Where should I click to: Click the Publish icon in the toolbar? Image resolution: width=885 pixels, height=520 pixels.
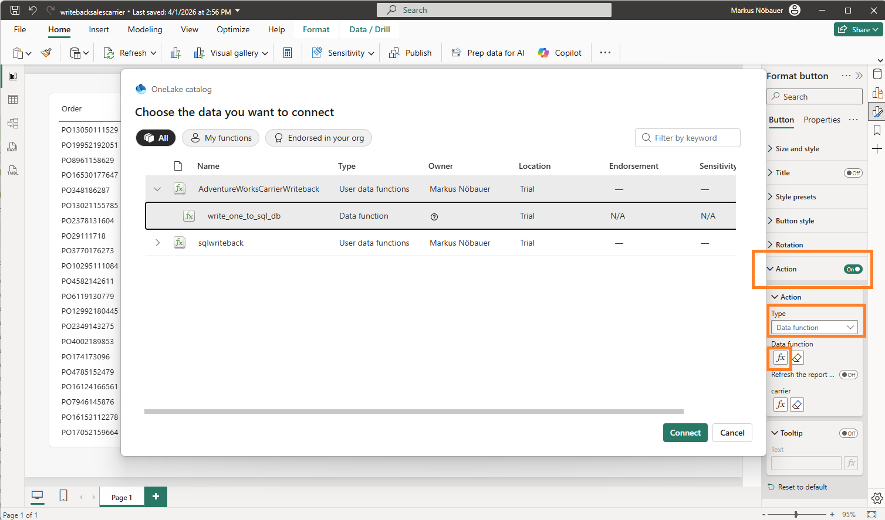pyautogui.click(x=394, y=53)
